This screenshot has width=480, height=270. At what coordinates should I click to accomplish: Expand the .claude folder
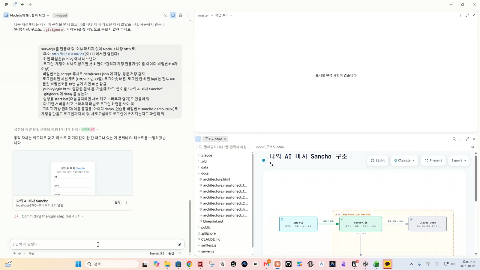point(206,155)
